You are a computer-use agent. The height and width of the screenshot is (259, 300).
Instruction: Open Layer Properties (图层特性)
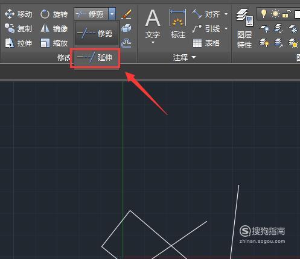point(244,29)
